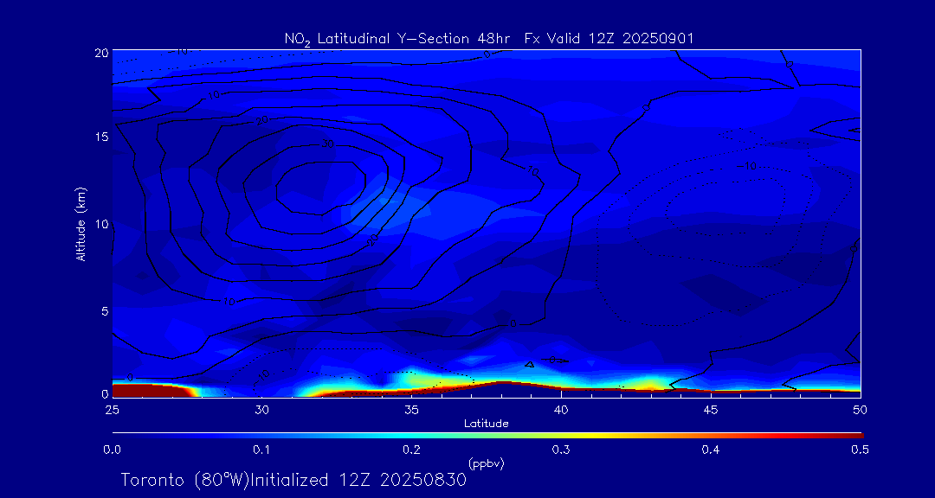
Task: Click the Toronto (80°W) initialization caption
Action: coord(293,480)
